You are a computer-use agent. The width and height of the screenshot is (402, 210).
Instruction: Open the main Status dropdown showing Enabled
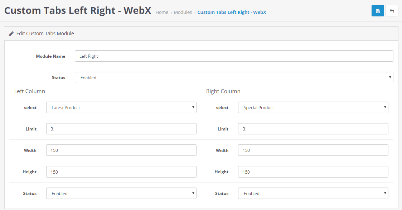(x=234, y=77)
